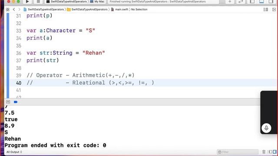278x156 pixels.
Task: Click line number 33 in the gutter
Action: pos(19,31)
